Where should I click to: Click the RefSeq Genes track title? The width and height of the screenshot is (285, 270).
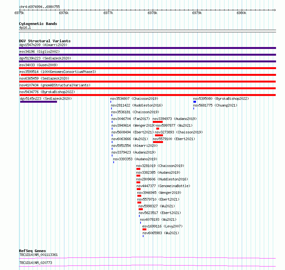32,251
